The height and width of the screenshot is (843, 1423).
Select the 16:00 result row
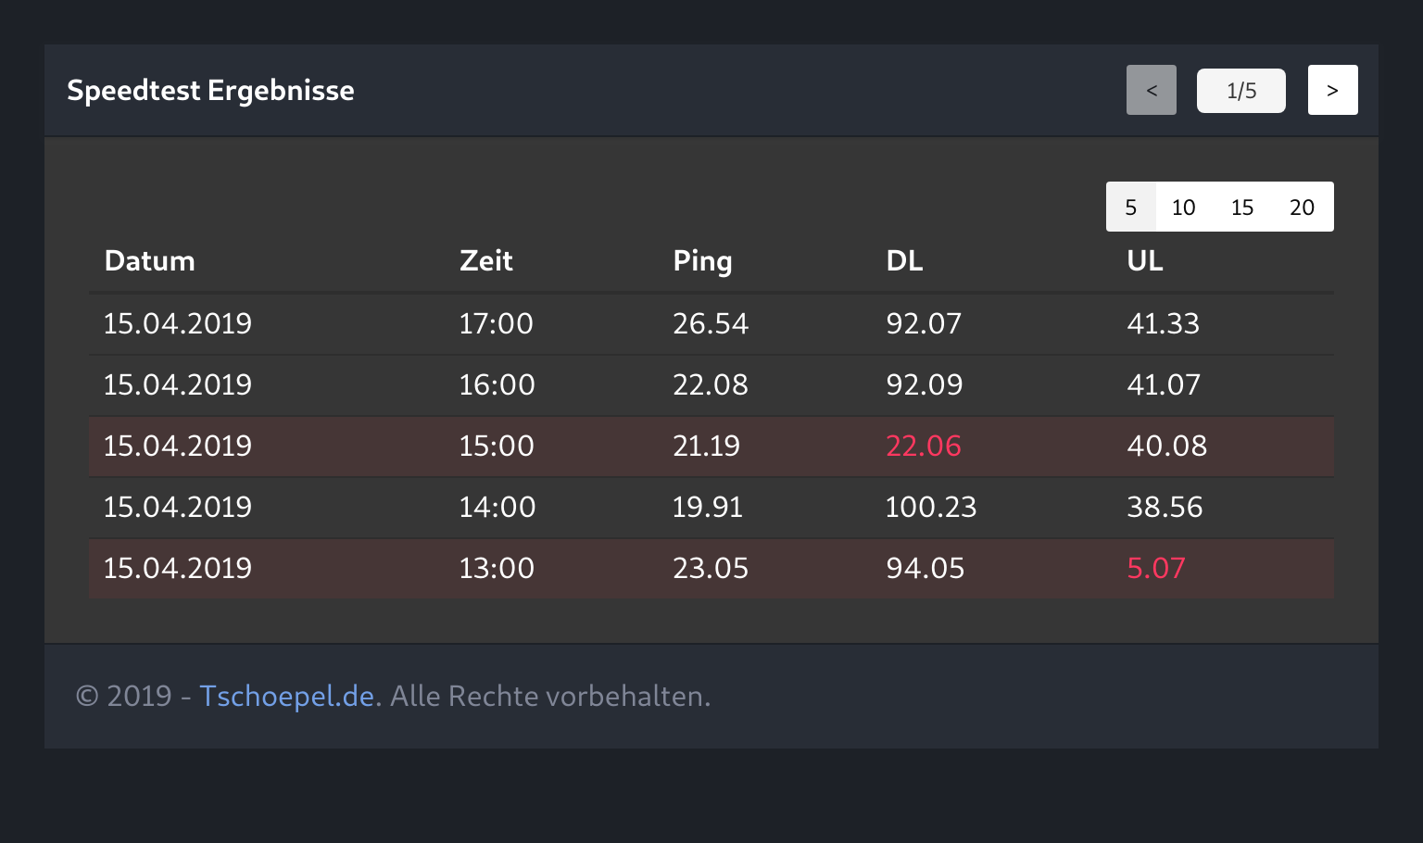coord(497,384)
